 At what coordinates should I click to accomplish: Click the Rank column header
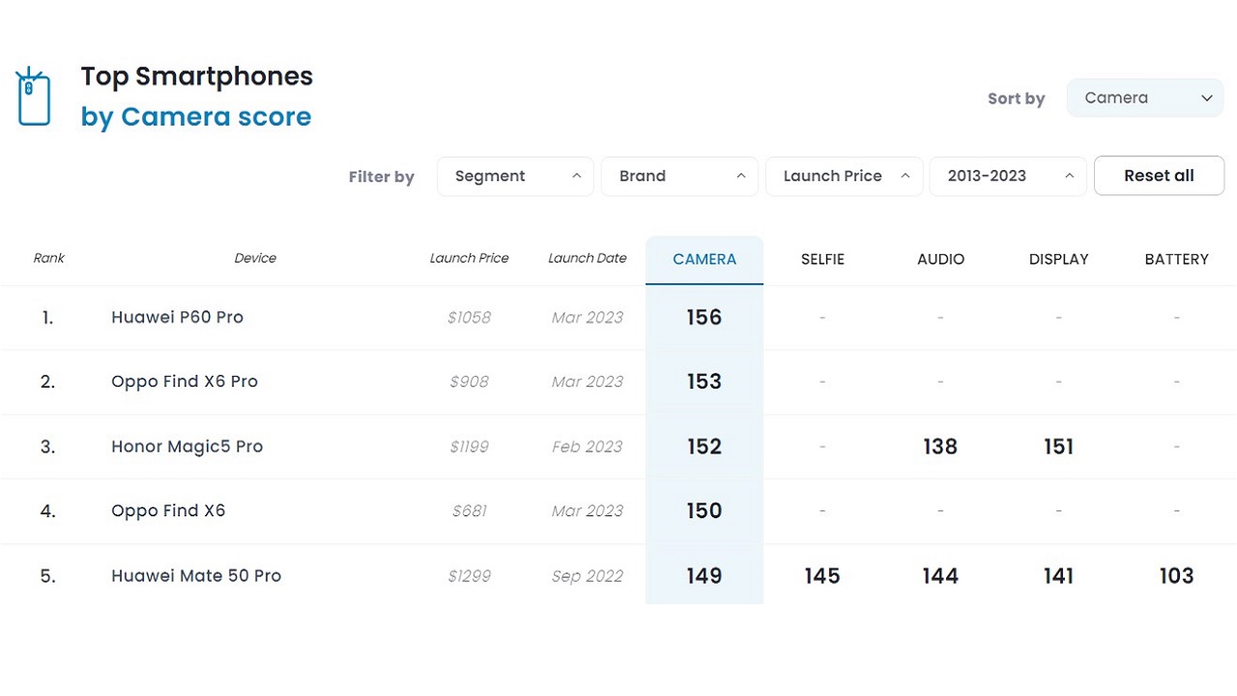[48, 258]
